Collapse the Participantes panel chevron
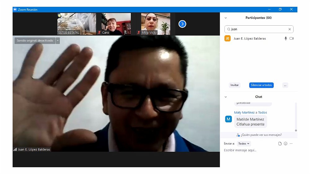Screen dimensions: 310x174 226,18
